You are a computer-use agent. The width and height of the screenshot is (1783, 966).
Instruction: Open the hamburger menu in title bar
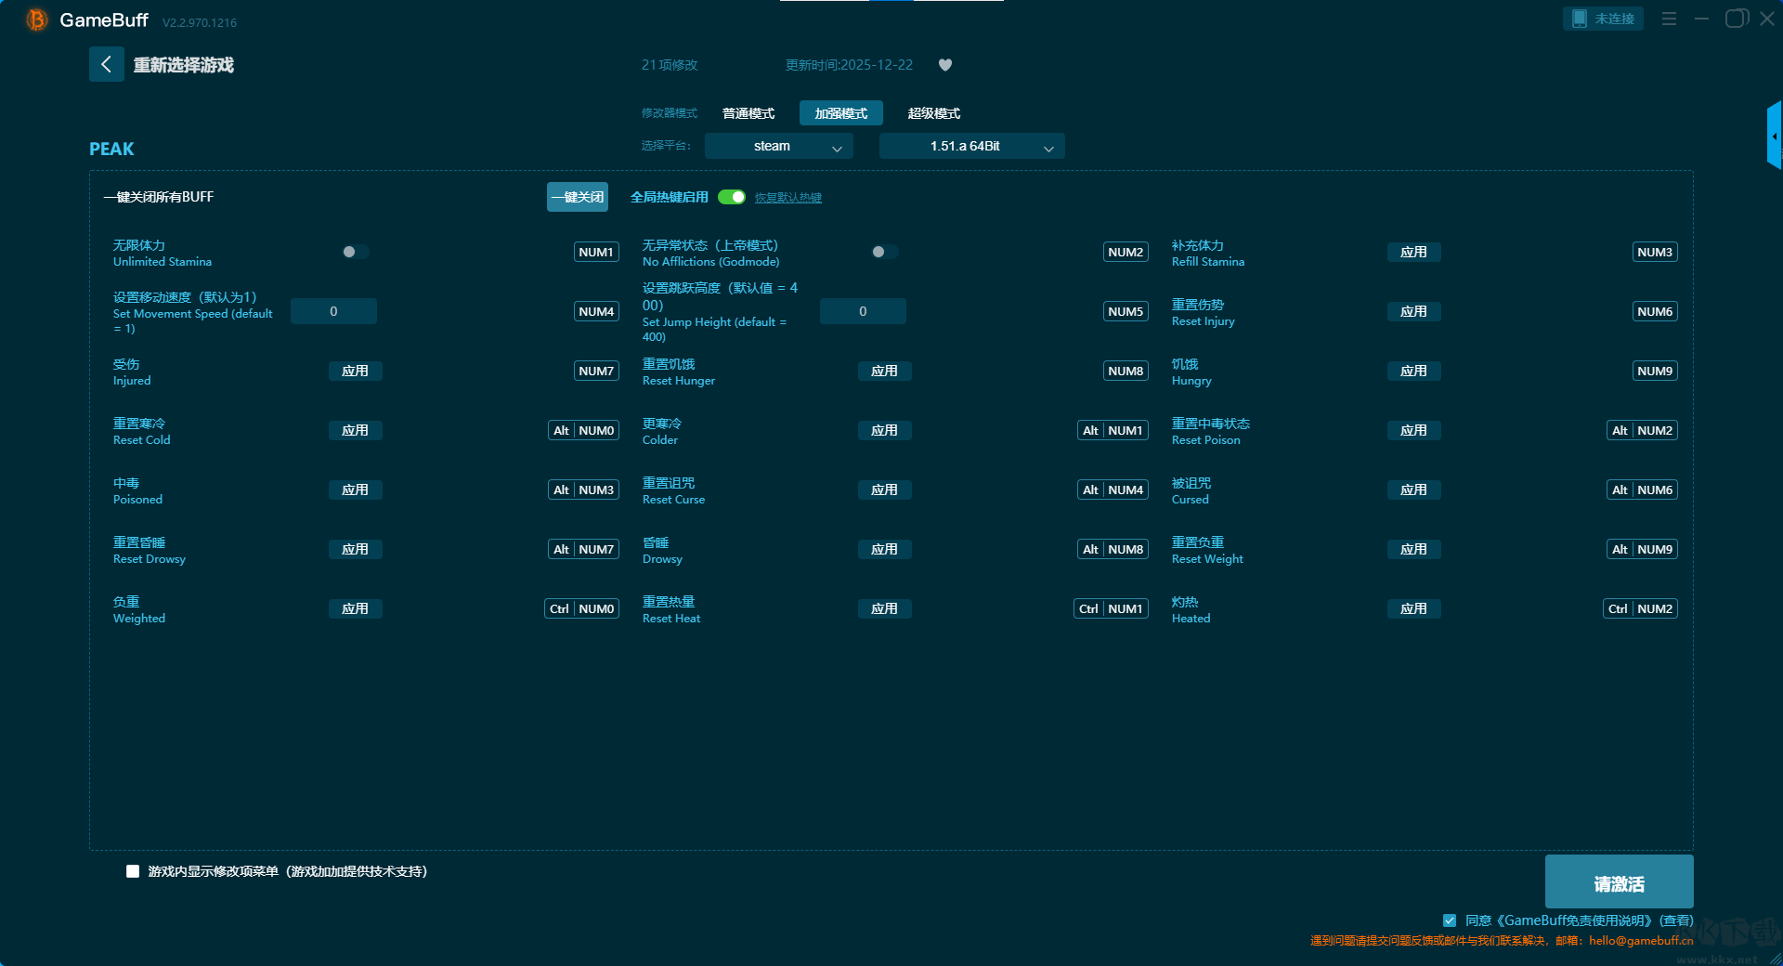pyautogui.click(x=1669, y=19)
